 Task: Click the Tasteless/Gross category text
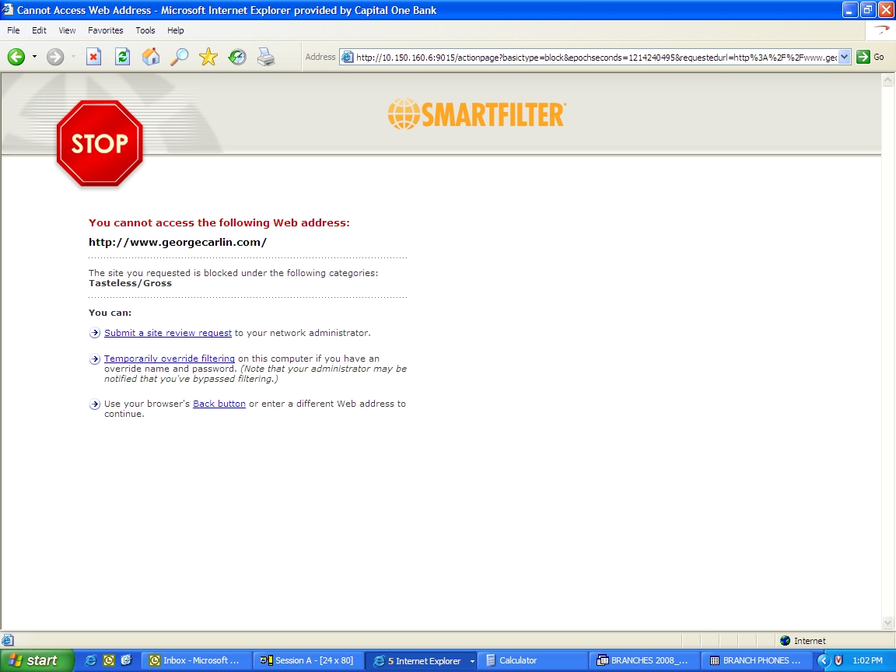tap(131, 283)
